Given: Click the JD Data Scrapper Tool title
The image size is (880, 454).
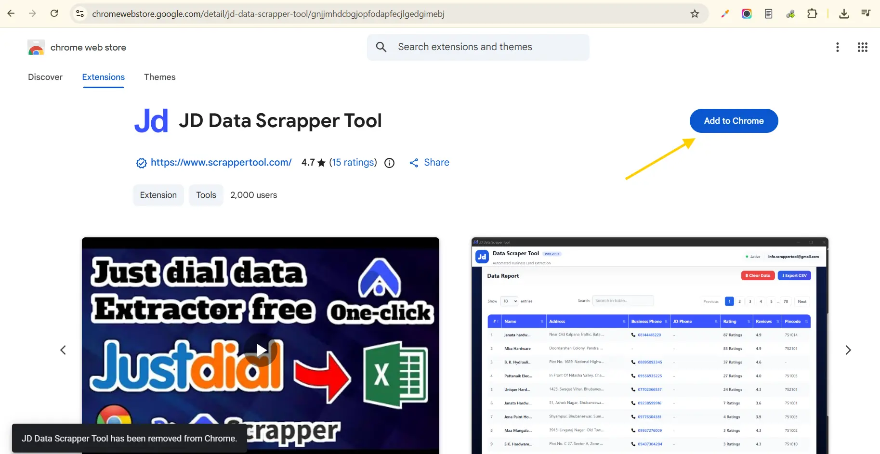Looking at the screenshot, I should pos(280,121).
